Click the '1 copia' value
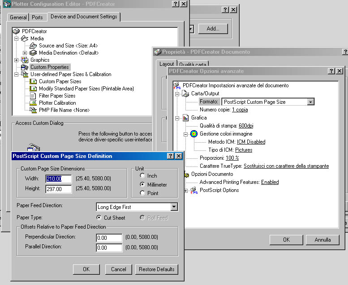The width and height of the screenshot is (348, 285). tap(240, 110)
